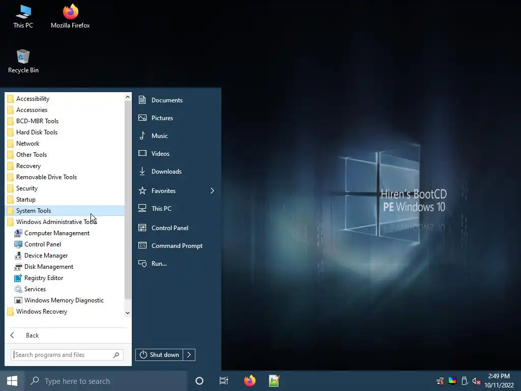521x391 pixels.
Task: Expand the Favorites submenu arrow
Action: coord(212,191)
